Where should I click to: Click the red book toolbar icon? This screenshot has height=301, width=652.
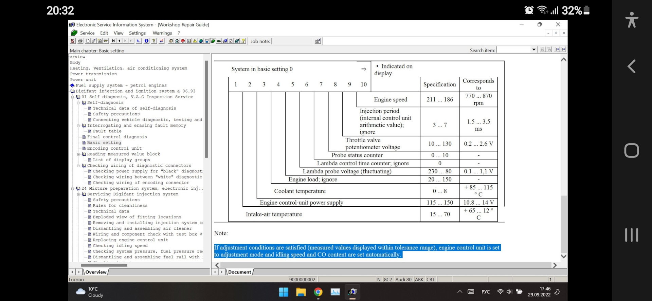[183, 41]
